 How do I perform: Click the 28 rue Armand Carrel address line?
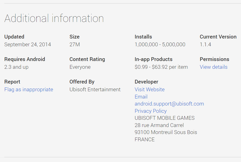(x=159, y=125)
